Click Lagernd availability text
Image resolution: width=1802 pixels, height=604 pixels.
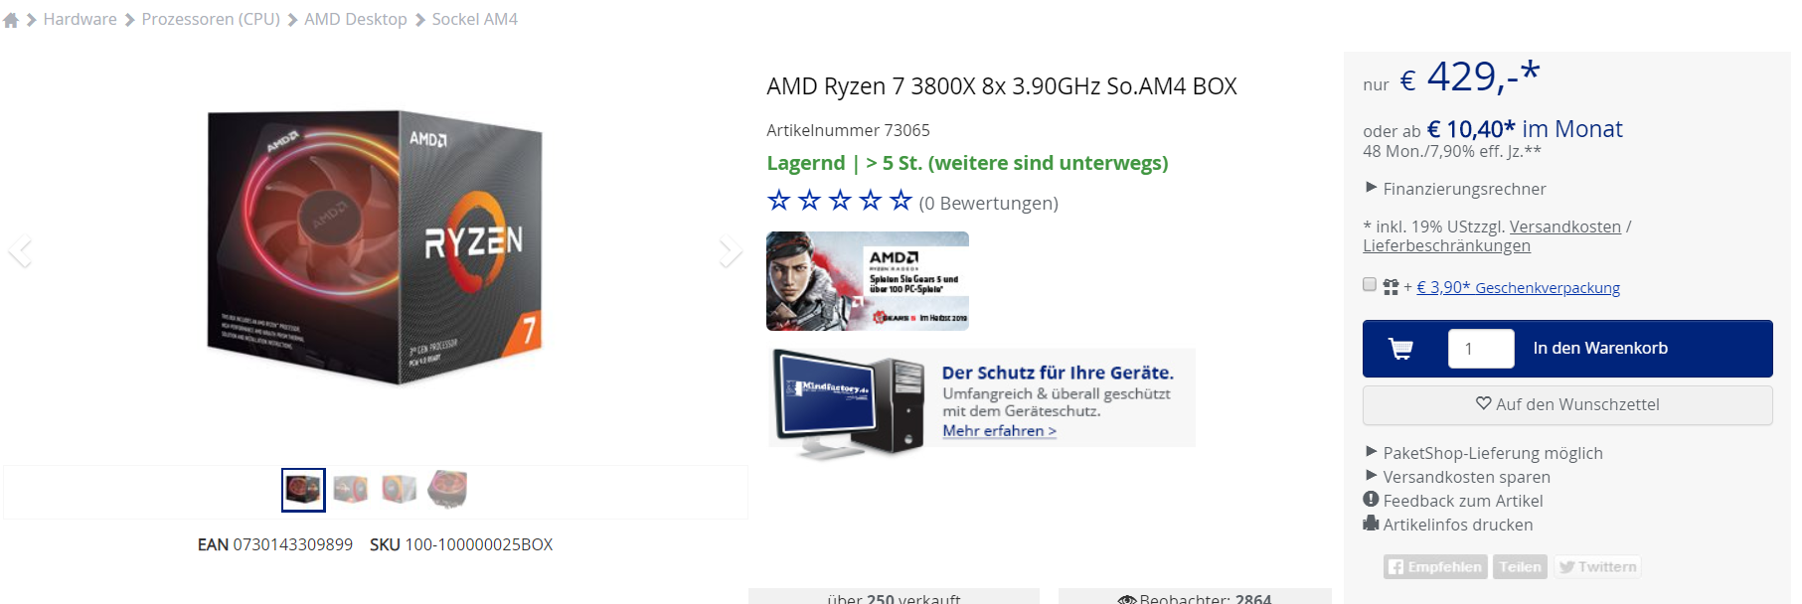pyautogui.click(x=967, y=163)
